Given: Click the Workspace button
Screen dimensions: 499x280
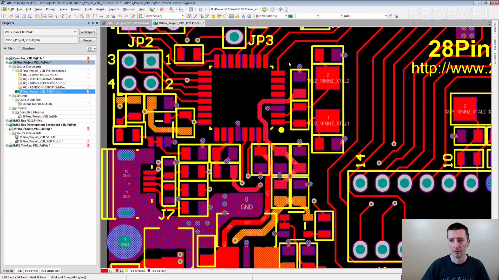Looking at the screenshot, I should click(x=88, y=32).
